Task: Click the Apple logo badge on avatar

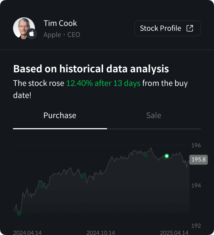Action: pyautogui.click(x=32, y=34)
